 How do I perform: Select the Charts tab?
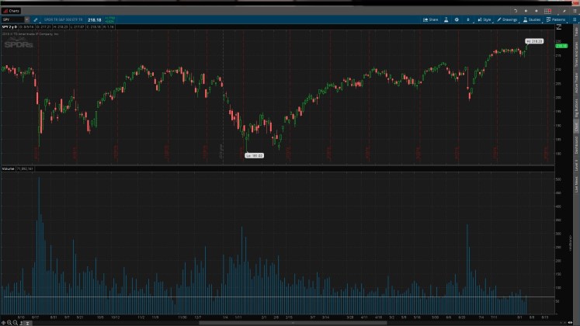(12, 11)
